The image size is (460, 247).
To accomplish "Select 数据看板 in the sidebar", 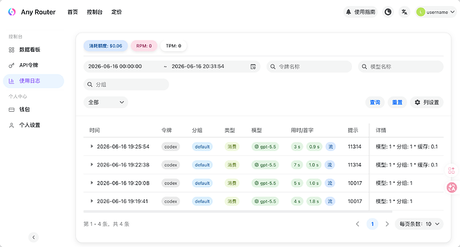I will pyautogui.click(x=33, y=50).
